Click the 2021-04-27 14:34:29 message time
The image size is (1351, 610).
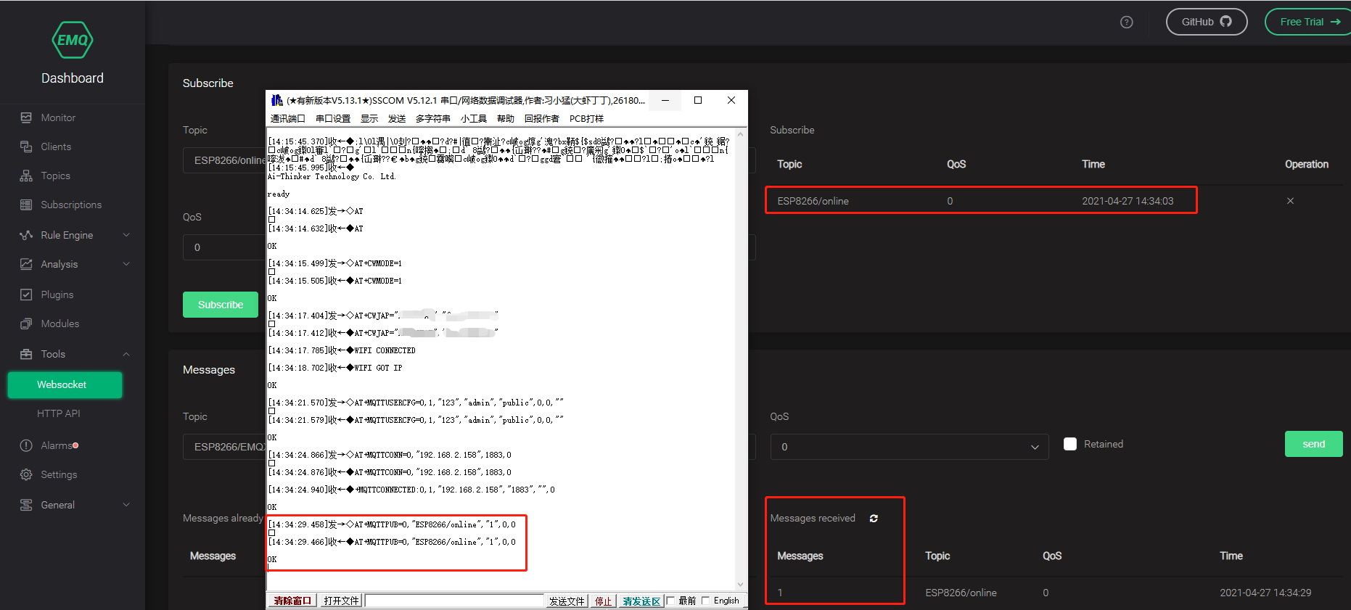point(1265,593)
